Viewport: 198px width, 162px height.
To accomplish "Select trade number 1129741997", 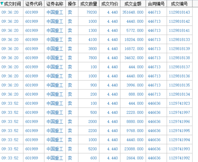I will (180, 112).
